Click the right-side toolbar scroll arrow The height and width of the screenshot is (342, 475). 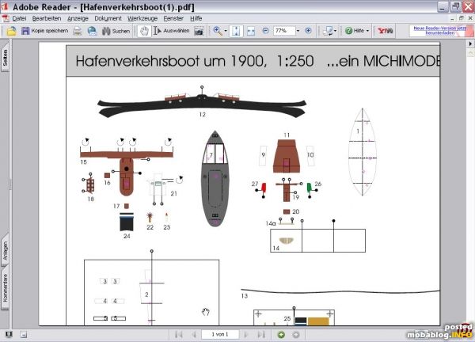470,44
